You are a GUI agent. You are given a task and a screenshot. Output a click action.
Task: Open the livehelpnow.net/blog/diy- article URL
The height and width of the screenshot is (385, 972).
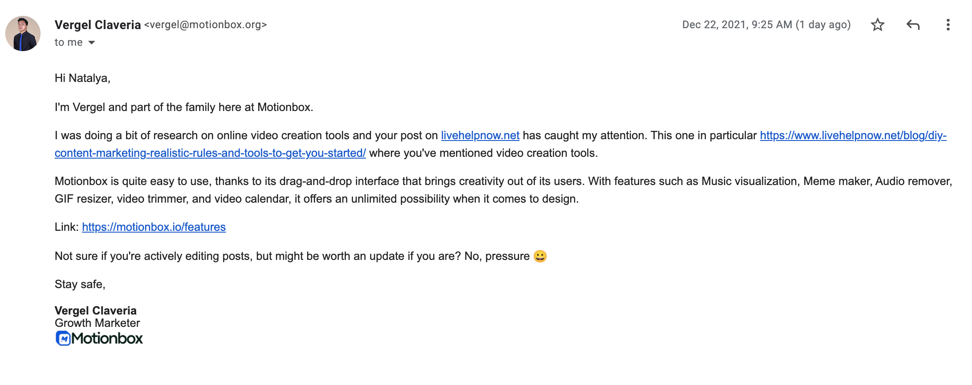[x=853, y=135]
